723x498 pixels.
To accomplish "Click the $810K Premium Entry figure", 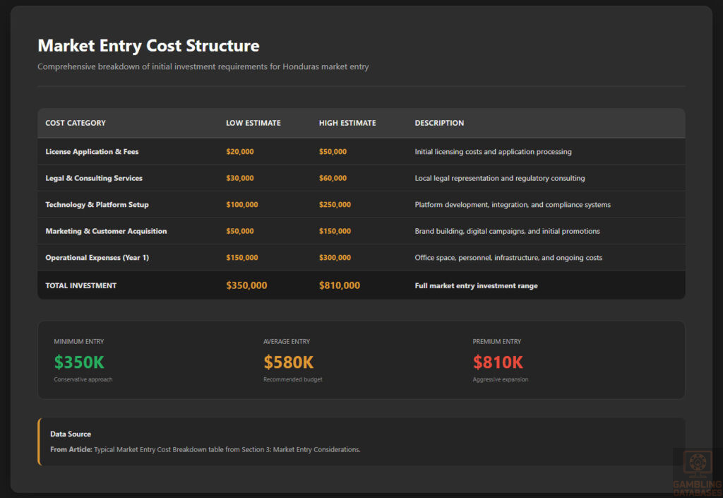I will 498,362.
